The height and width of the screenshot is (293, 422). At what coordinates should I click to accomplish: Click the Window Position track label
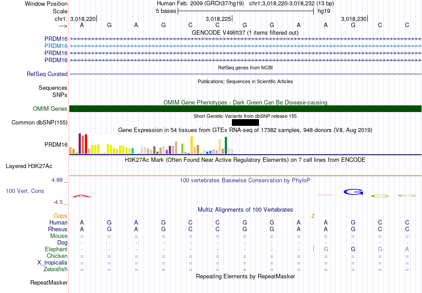tap(46, 4)
